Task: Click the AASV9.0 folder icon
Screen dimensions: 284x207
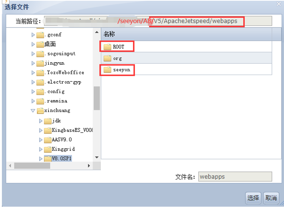Action: pos(48,140)
